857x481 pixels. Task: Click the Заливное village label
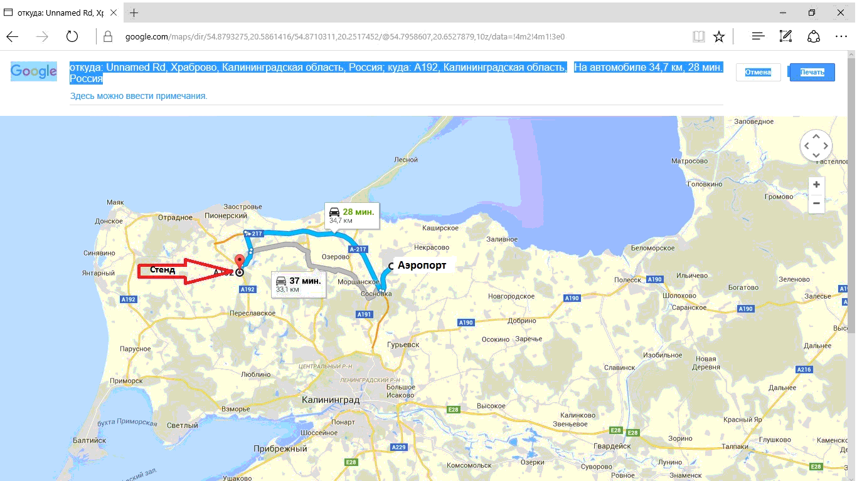503,239
